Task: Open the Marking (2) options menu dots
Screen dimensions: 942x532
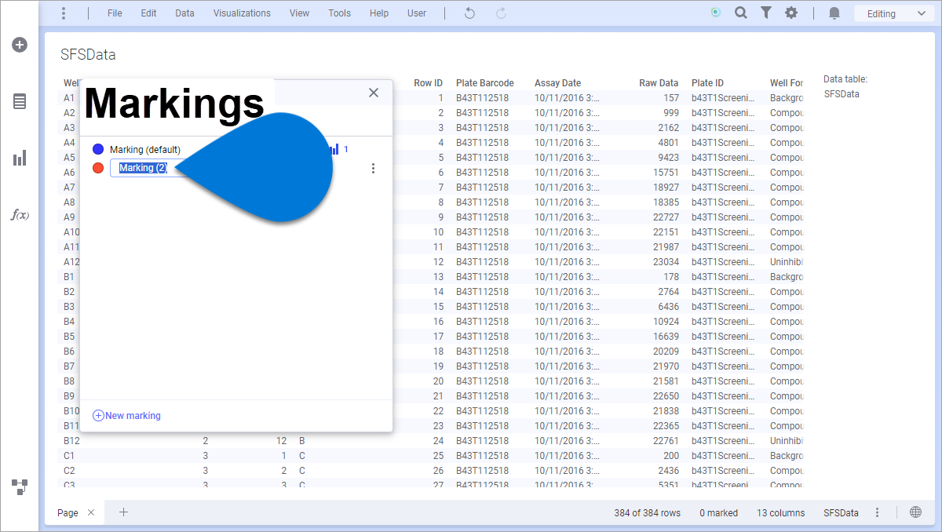Action: click(x=373, y=168)
